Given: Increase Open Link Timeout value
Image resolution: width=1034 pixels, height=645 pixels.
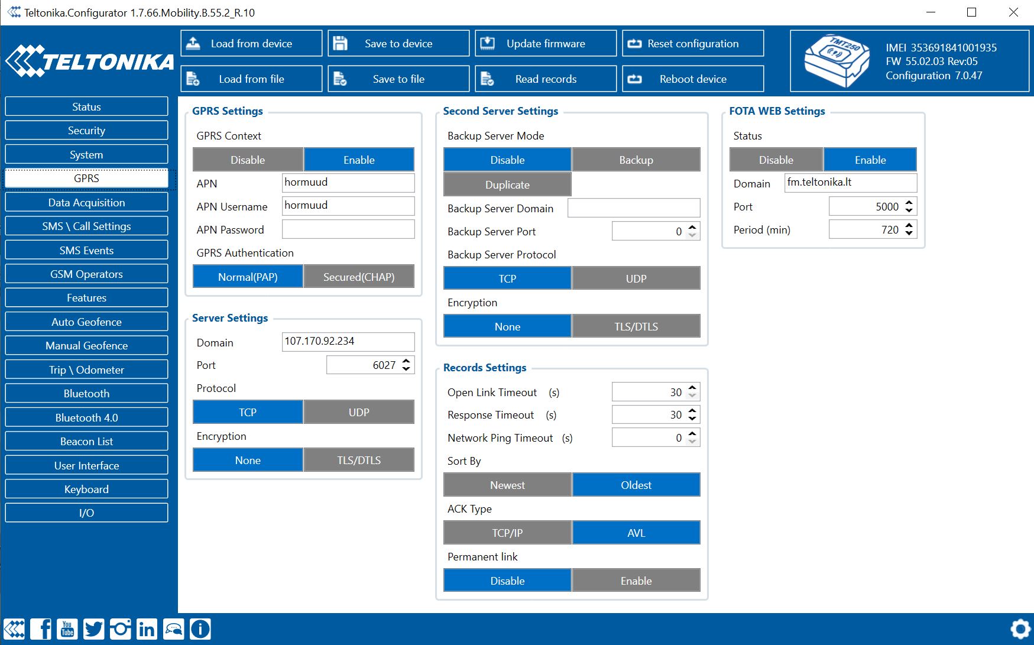Looking at the screenshot, I should click(692, 388).
